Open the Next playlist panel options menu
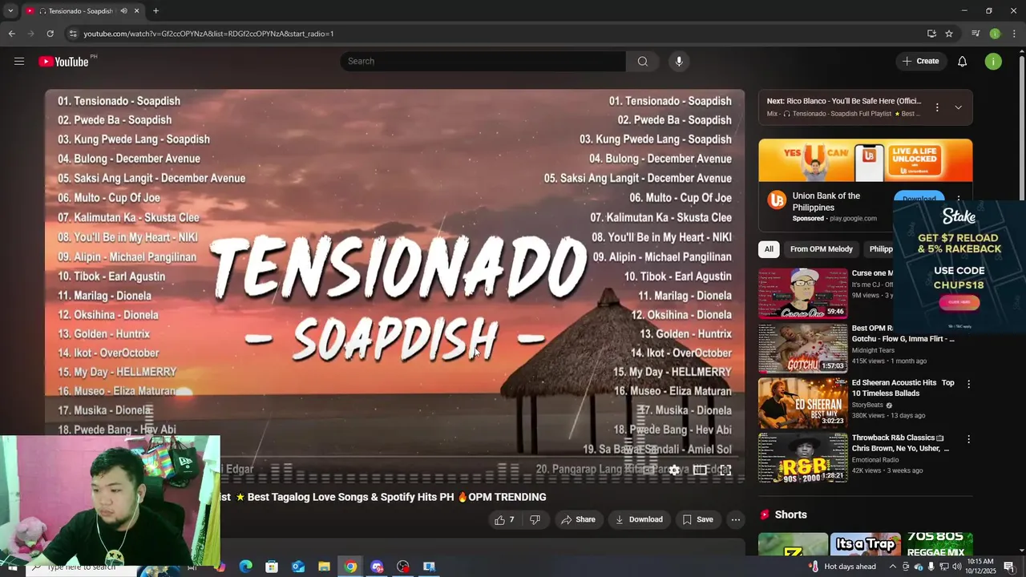Image resolution: width=1026 pixels, height=577 pixels. [937, 107]
